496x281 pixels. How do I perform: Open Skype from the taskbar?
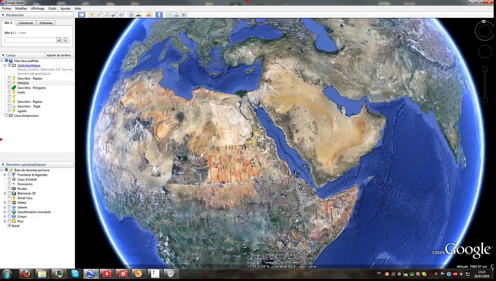click(x=75, y=274)
